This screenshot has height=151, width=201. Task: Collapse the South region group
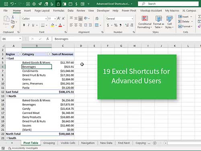[x=7, y=138]
